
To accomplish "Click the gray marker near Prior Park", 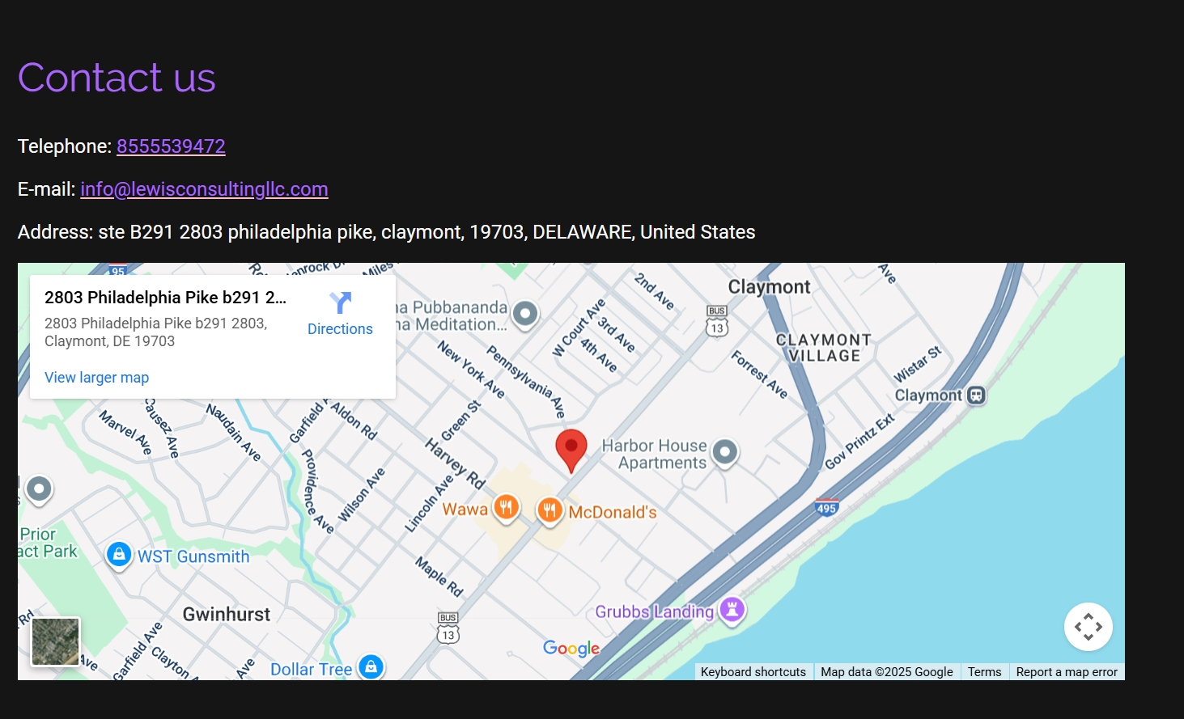I will pos(39,489).
